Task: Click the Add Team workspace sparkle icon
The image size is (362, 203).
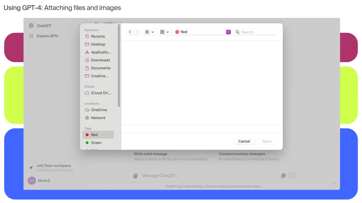Action: [31, 167]
